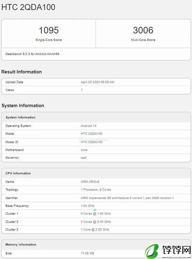The image size is (192, 259).
Task: Select HTC 2QDA100 in the Model row
Action: (92, 133)
